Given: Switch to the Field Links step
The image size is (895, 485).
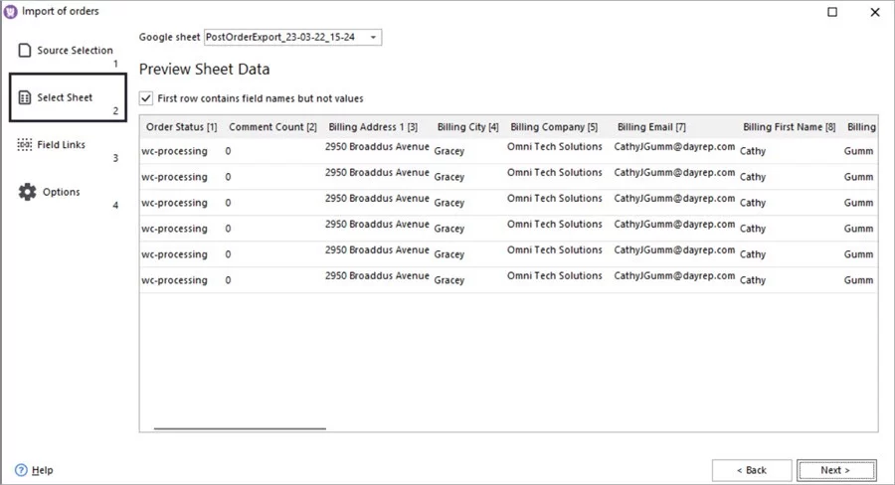Looking at the screenshot, I should coord(61,145).
